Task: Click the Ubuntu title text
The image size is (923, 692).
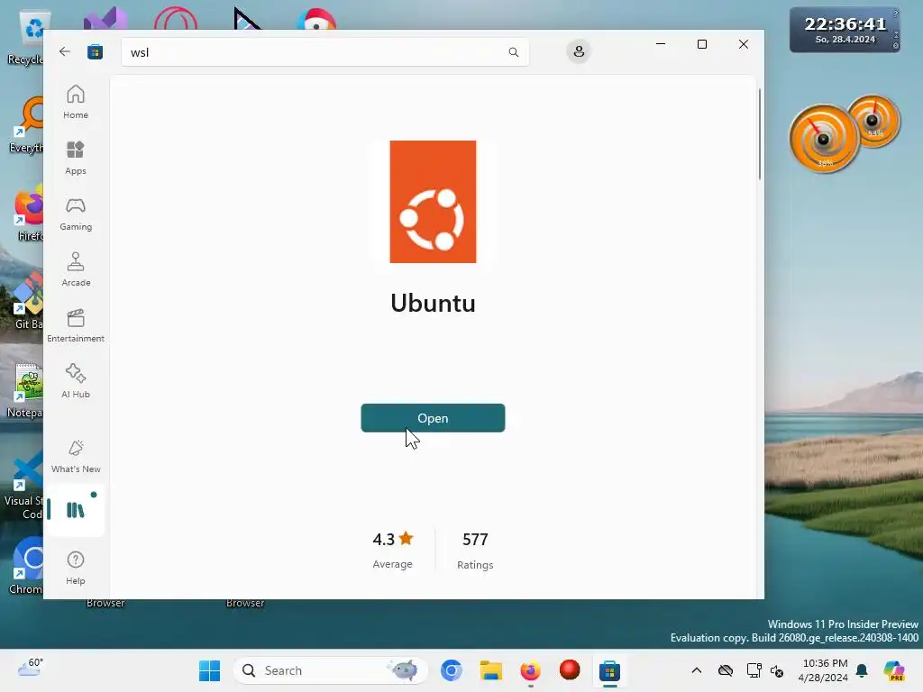Action: (x=433, y=303)
